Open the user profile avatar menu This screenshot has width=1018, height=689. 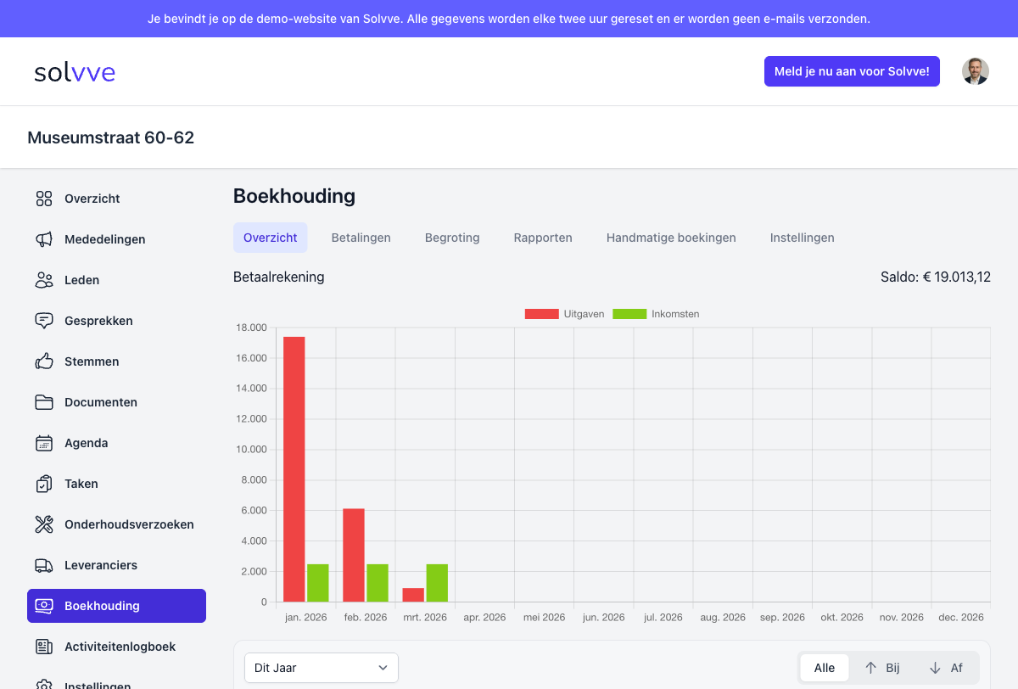pos(975,71)
